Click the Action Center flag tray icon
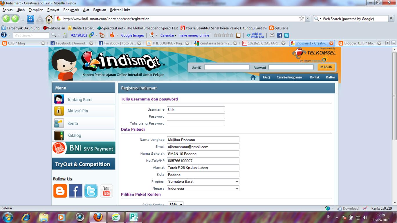Screen dimensions: 397x223 coord(344,217)
